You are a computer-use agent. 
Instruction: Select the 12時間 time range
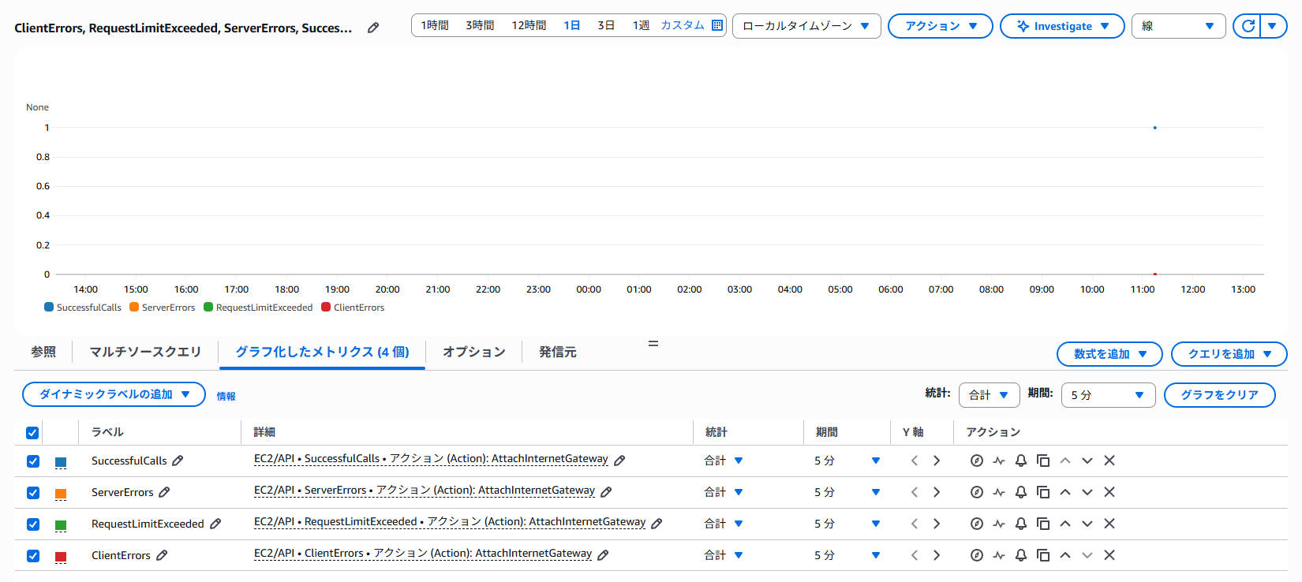529,25
